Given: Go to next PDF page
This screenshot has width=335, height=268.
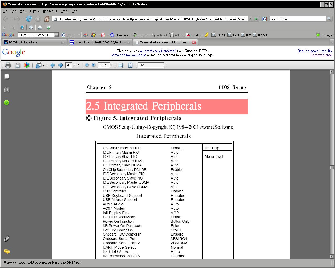Looking at the screenshot, I should click(60, 65).
